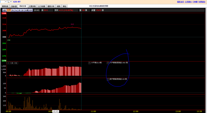This screenshot has width=207, height=113.
Task: Click the 270 lower limit price label
Action: click(x=4, y=61)
